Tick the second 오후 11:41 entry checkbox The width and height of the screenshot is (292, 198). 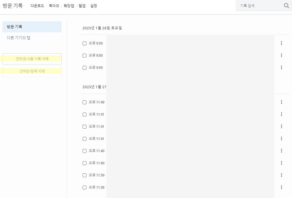point(85,127)
